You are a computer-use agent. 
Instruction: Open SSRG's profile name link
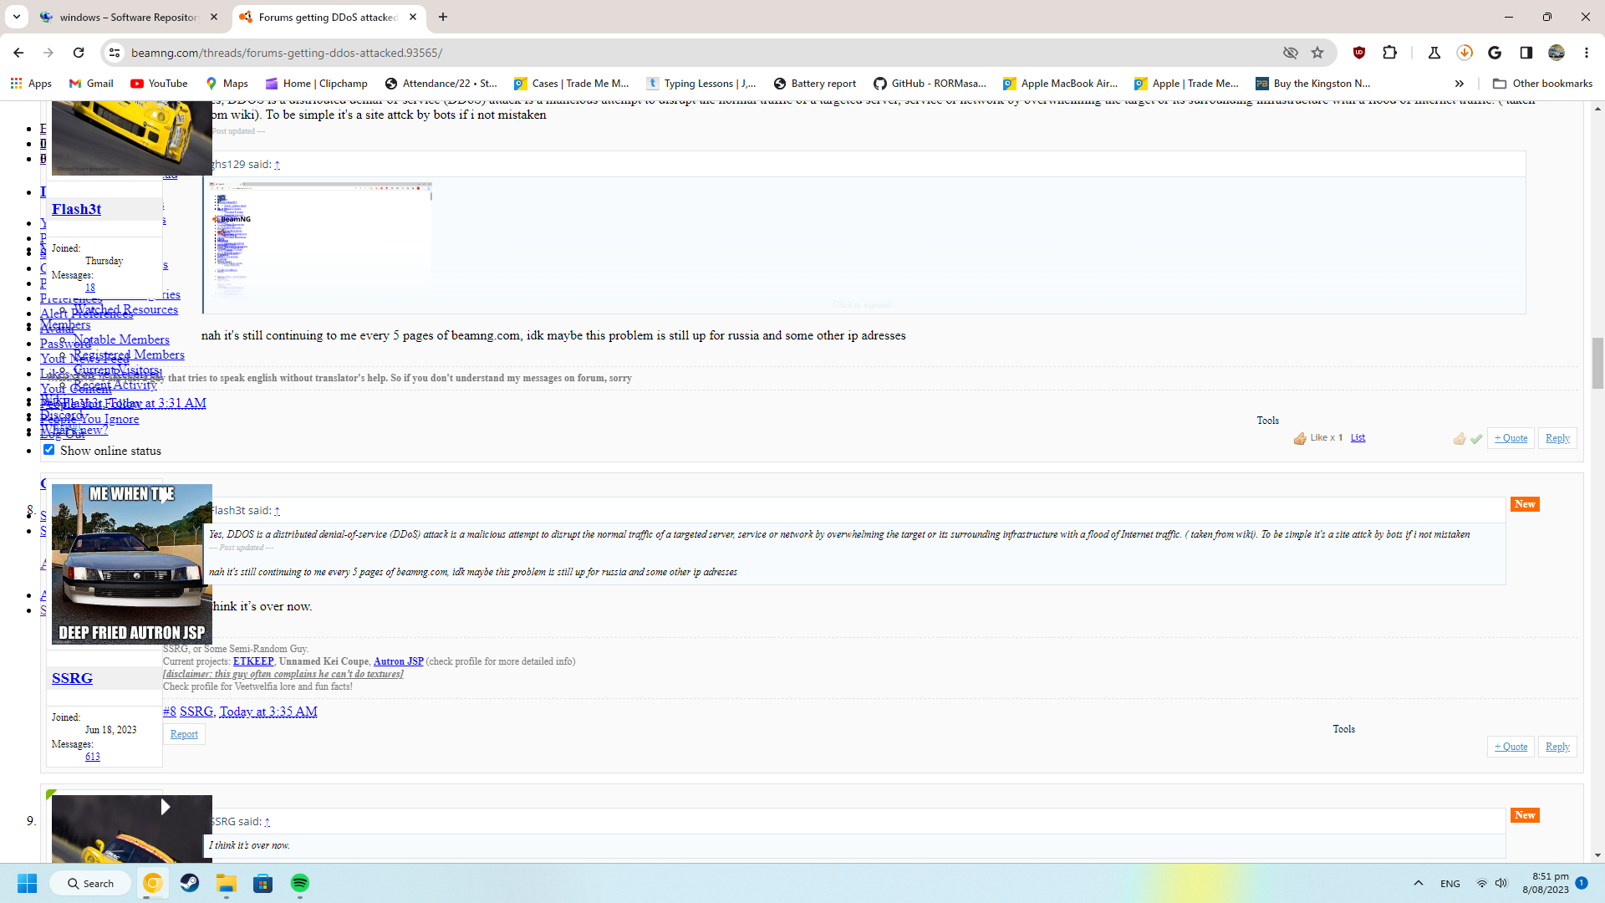(72, 678)
